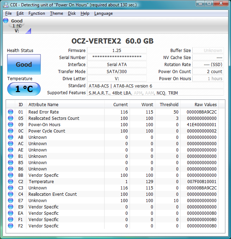Click the Power On Hours field 1 hours
This screenshot has width=231, height=239.
pyautogui.click(x=208, y=78)
